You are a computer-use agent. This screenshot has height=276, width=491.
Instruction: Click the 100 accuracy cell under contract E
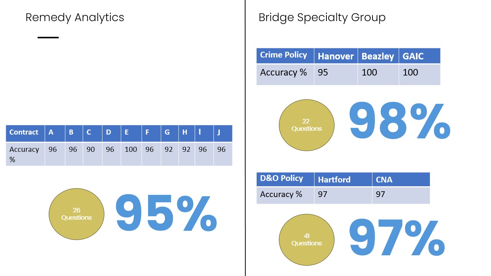pyautogui.click(x=131, y=149)
